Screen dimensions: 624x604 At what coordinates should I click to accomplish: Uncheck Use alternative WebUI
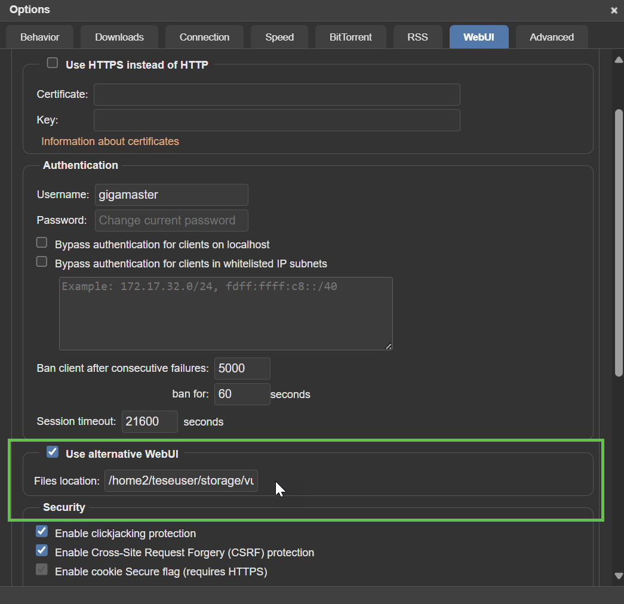53,452
